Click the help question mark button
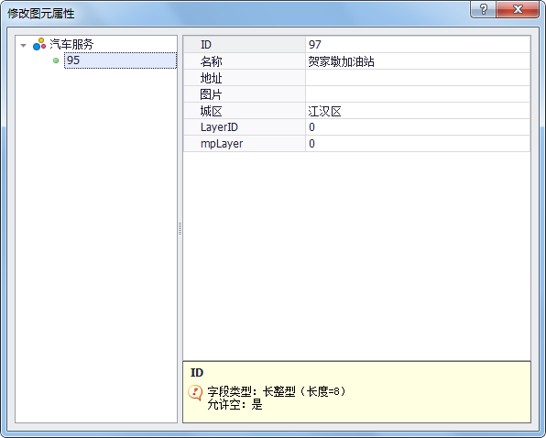Screen dimensions: 546x438 click(484, 9)
